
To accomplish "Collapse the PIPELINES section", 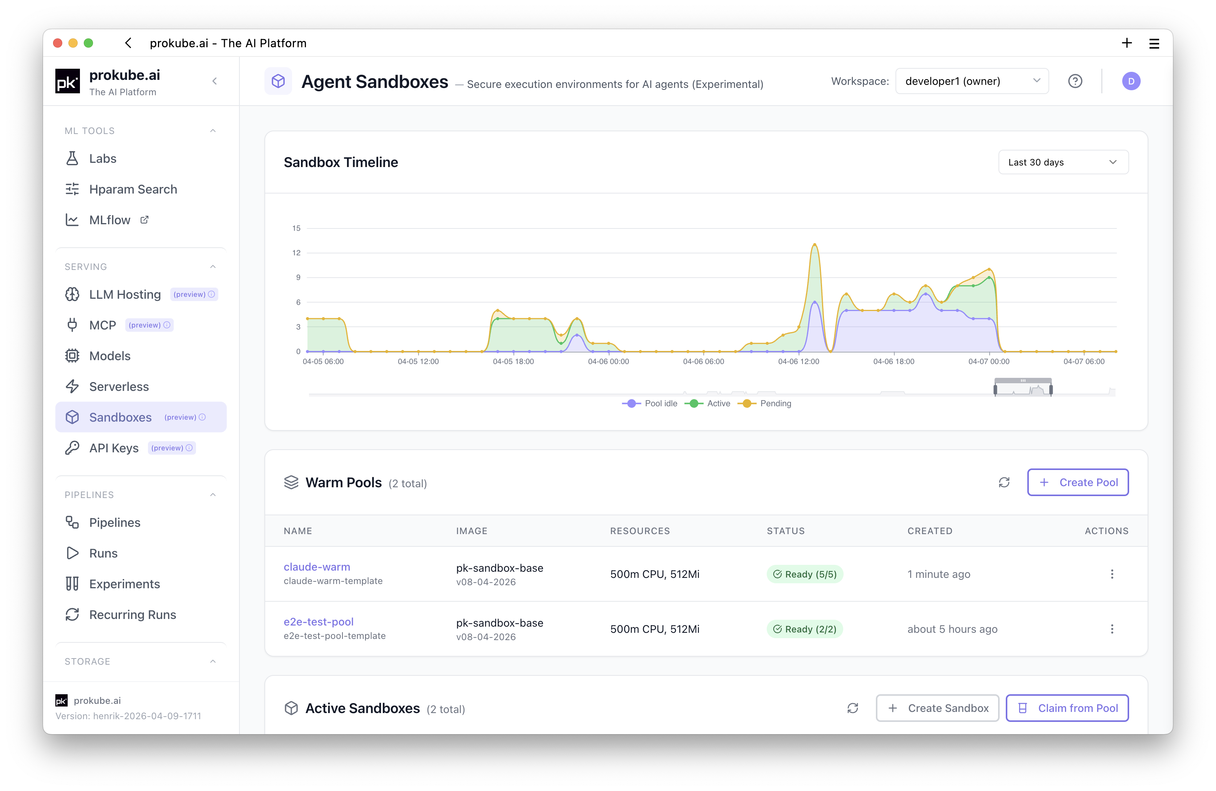I will 213,495.
